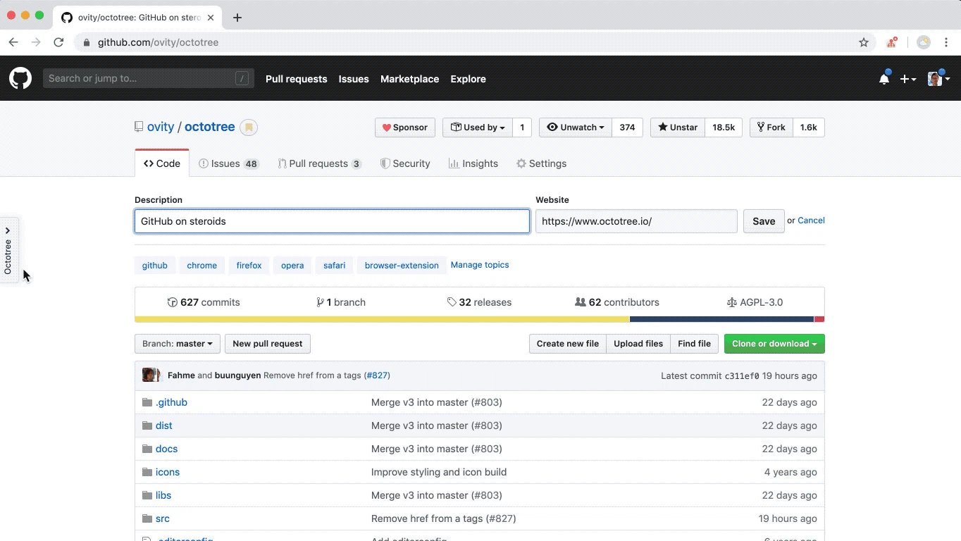Click the language breakdown color bar
Image resolution: width=961 pixels, height=541 pixels.
click(x=480, y=319)
